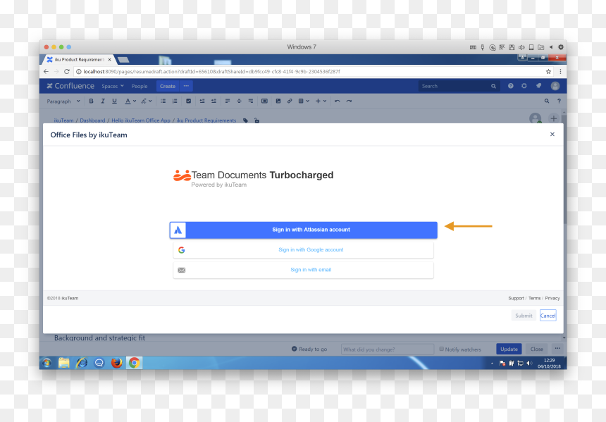Open the Paragraph style dropdown

click(63, 101)
